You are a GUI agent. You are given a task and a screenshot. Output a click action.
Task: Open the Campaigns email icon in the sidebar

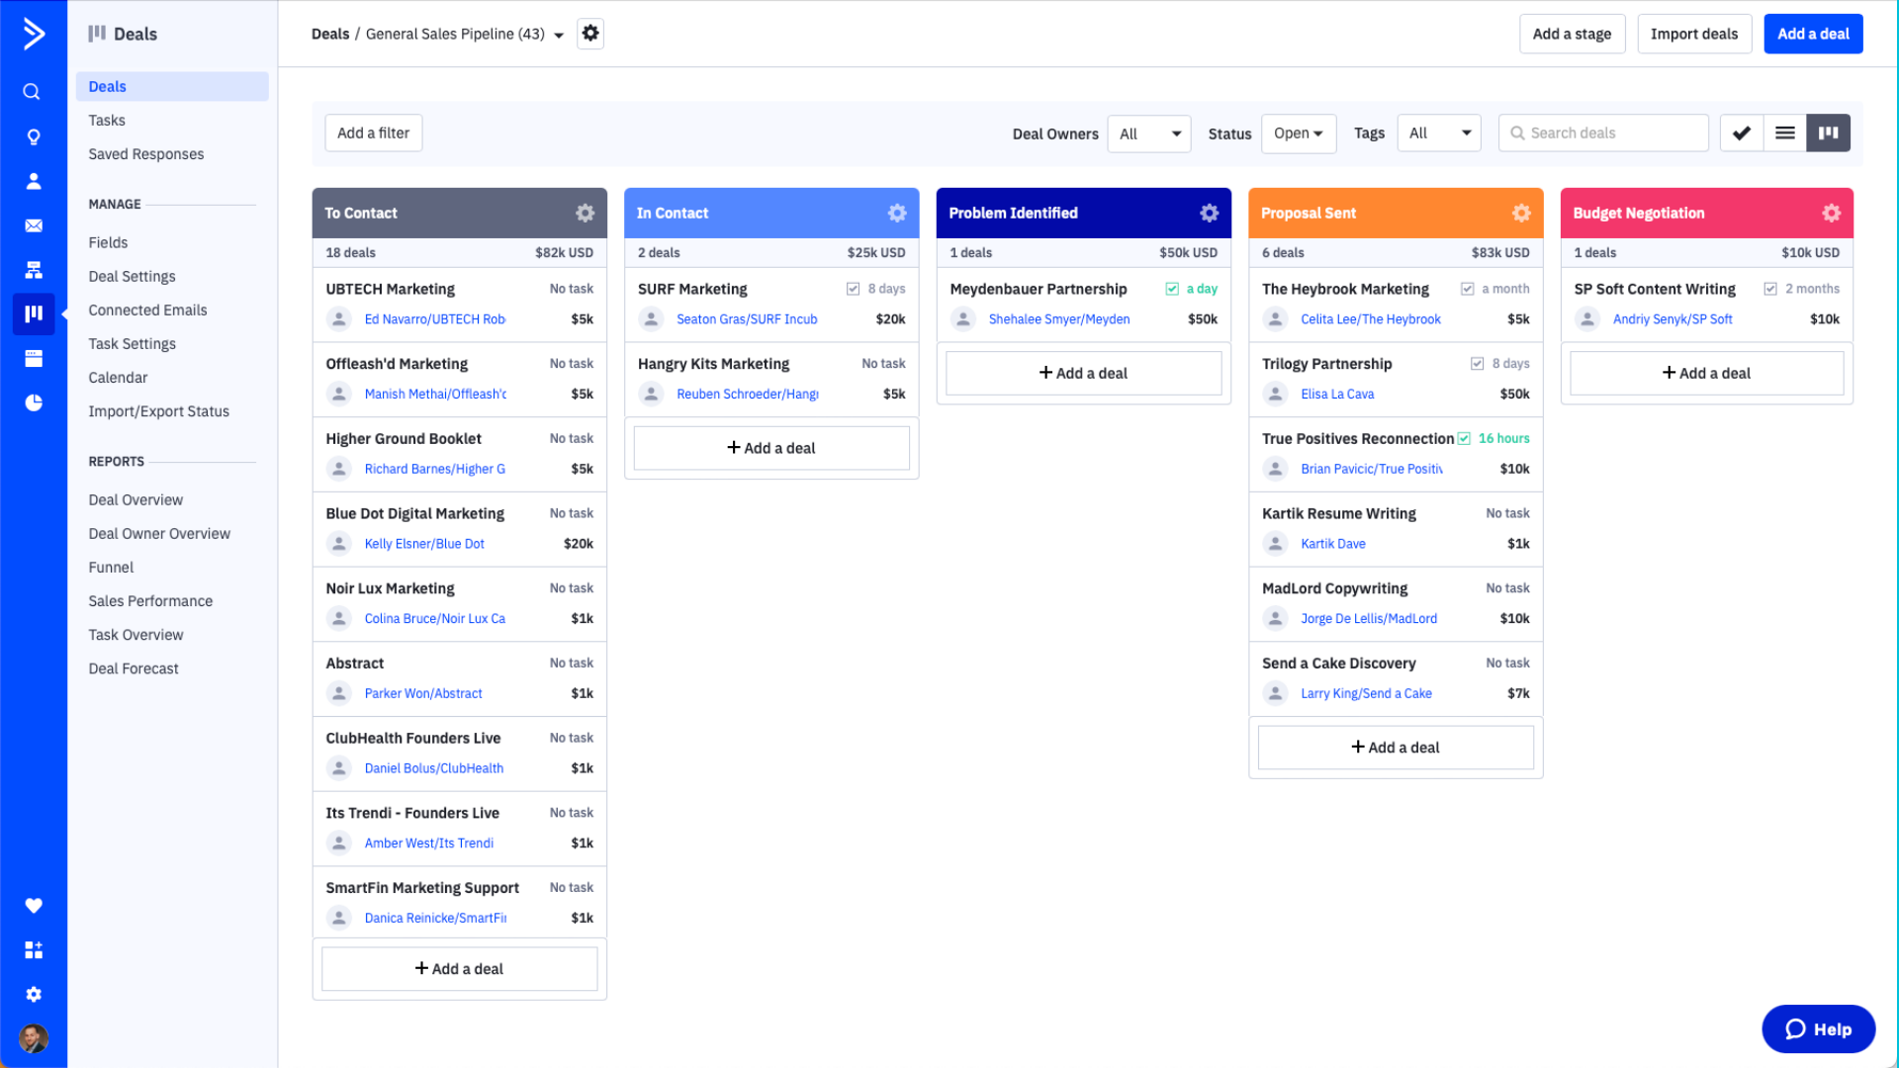(34, 225)
